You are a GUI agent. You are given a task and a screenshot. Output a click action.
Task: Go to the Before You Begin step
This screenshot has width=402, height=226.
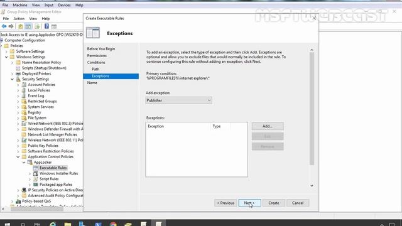(x=101, y=49)
